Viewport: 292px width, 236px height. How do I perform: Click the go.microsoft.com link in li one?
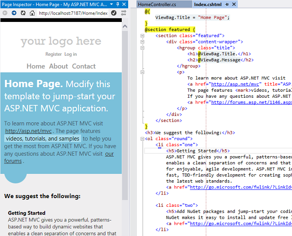(x=241, y=187)
